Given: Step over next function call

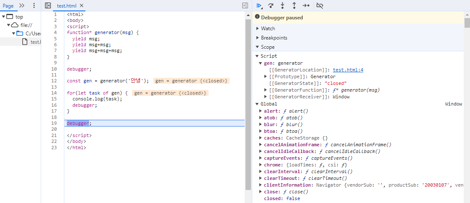Looking at the screenshot, I should coord(271,5).
